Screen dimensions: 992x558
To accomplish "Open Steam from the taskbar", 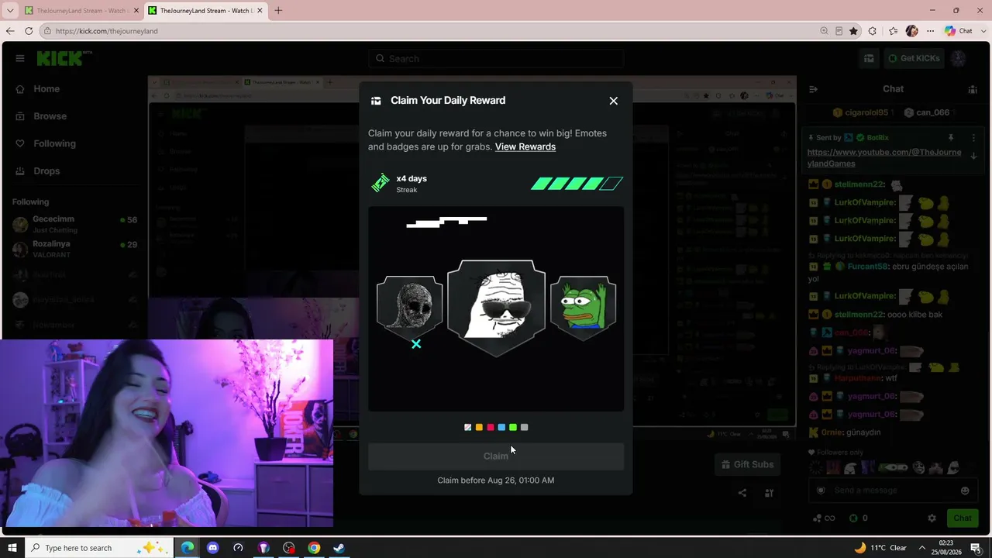I will (339, 548).
